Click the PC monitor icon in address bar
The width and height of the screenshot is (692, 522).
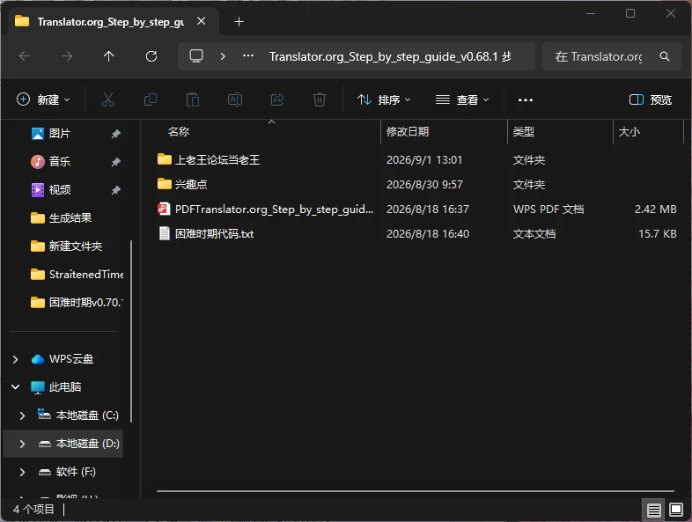pos(196,56)
